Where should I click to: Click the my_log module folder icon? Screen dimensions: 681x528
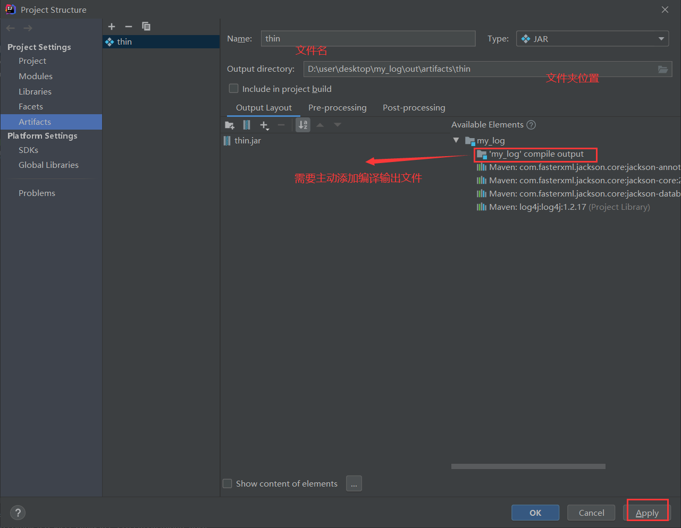pyautogui.click(x=470, y=141)
